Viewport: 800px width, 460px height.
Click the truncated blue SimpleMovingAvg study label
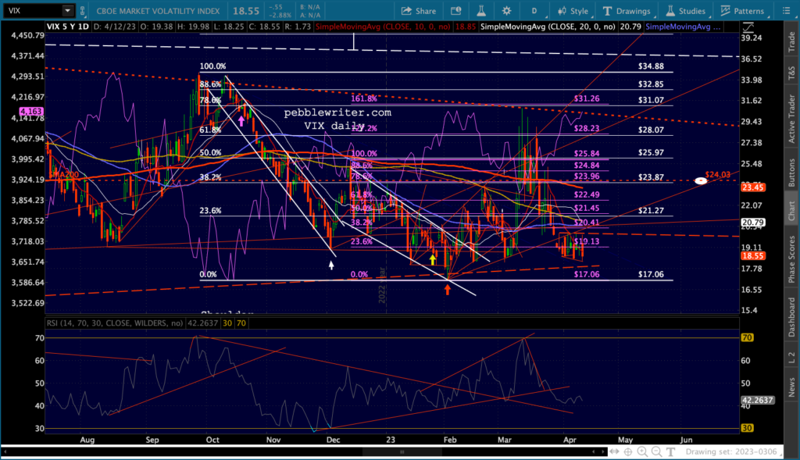(x=683, y=27)
